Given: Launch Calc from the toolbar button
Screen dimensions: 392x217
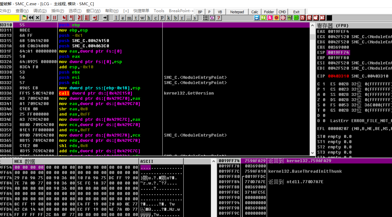Looking at the screenshot, I should point(254,12).
